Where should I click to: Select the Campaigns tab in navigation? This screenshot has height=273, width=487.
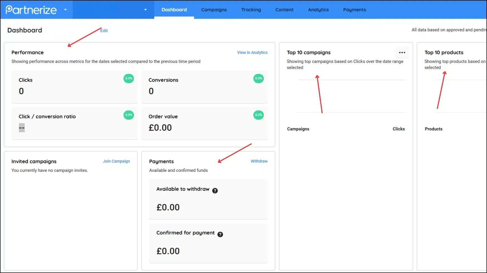click(214, 10)
